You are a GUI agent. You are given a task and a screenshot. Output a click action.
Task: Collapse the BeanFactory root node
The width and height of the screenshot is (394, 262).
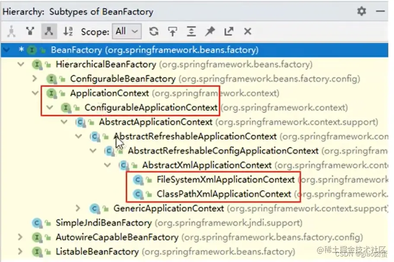[6, 50]
